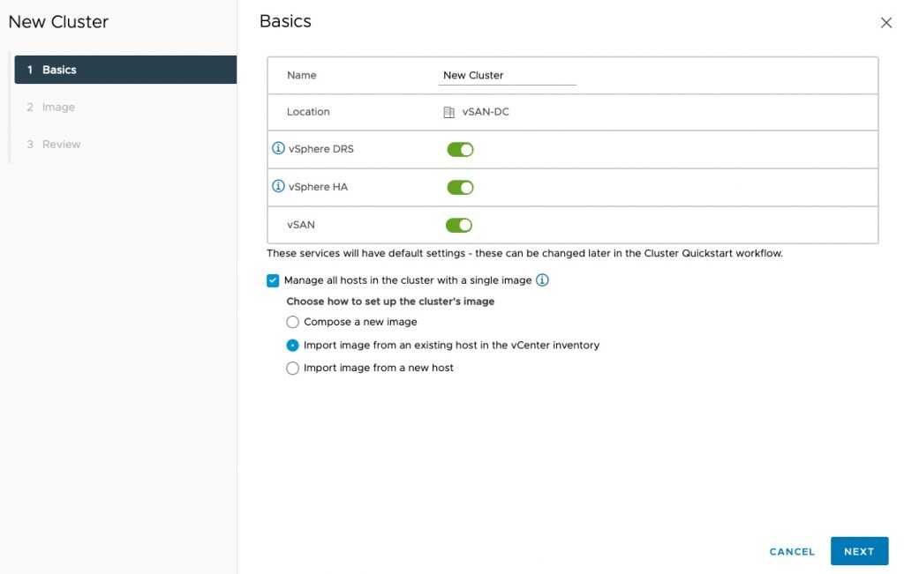Screen dimensions: 904x574
Task: Go to the Basics step
Action: pos(125,70)
